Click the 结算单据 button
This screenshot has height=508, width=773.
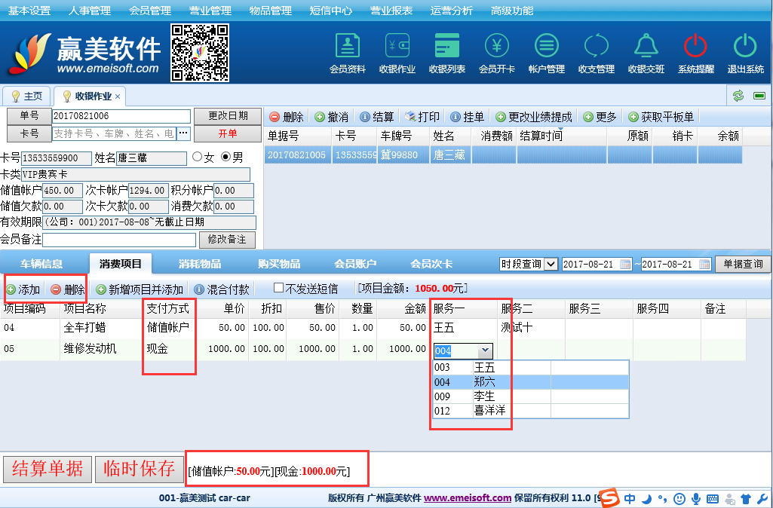coord(48,469)
